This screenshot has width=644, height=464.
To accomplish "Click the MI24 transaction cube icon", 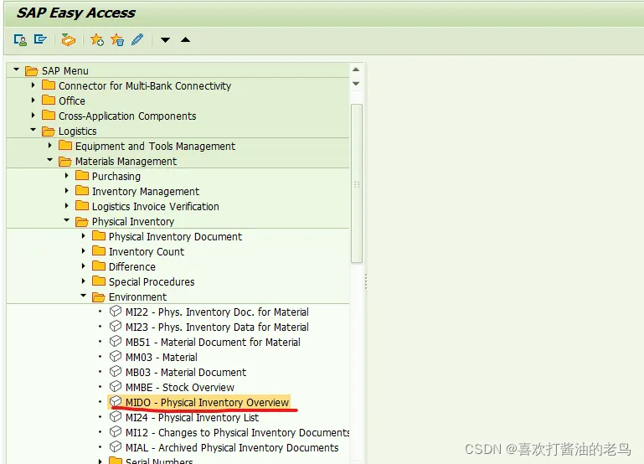I will coord(116,417).
